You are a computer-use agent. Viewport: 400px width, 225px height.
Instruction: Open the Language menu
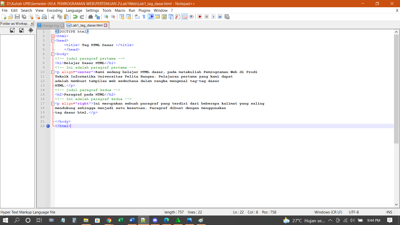74,10
